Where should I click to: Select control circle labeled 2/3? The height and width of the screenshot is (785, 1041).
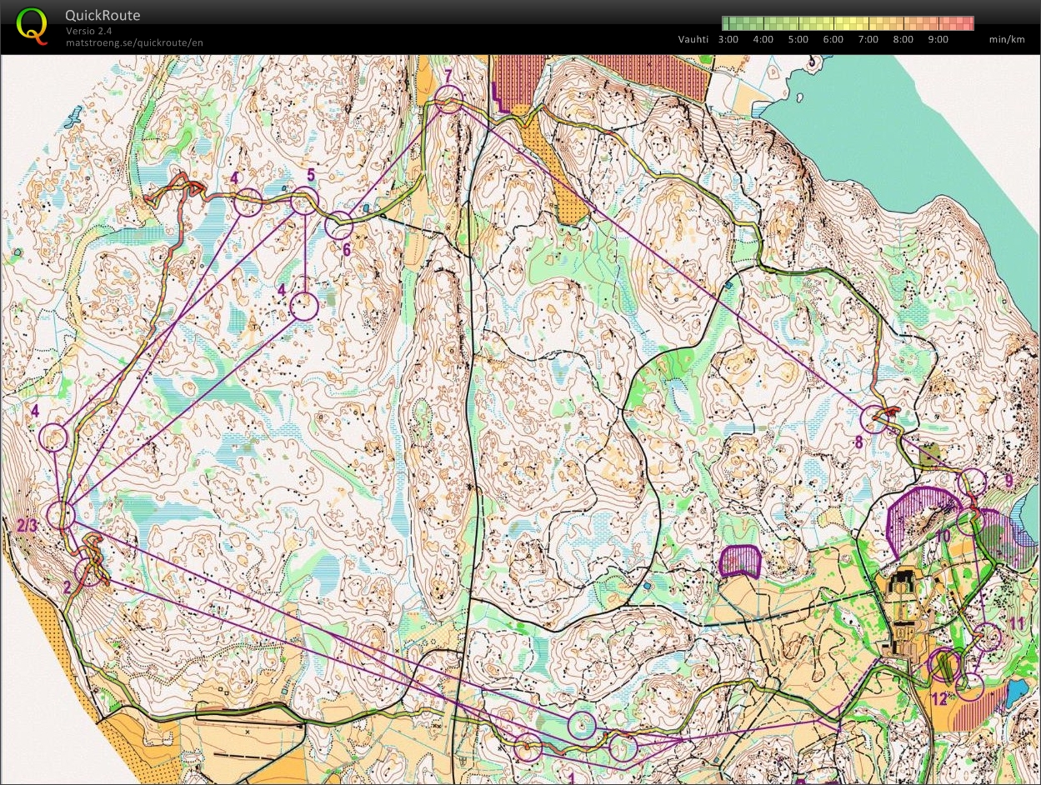click(x=61, y=516)
